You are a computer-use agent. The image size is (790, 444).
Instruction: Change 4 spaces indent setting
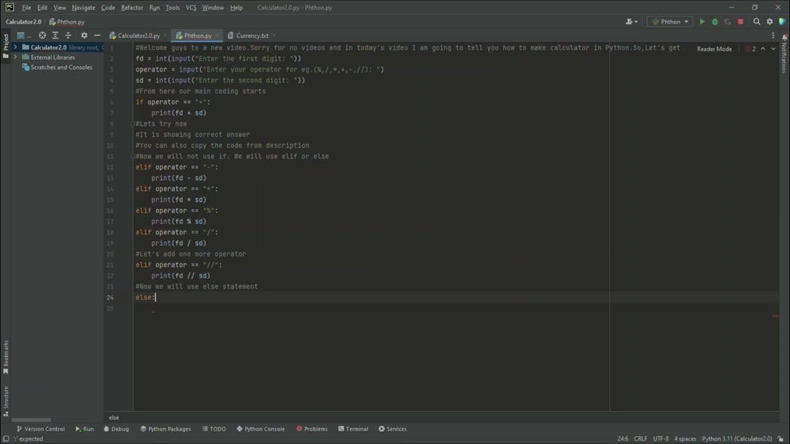685,439
